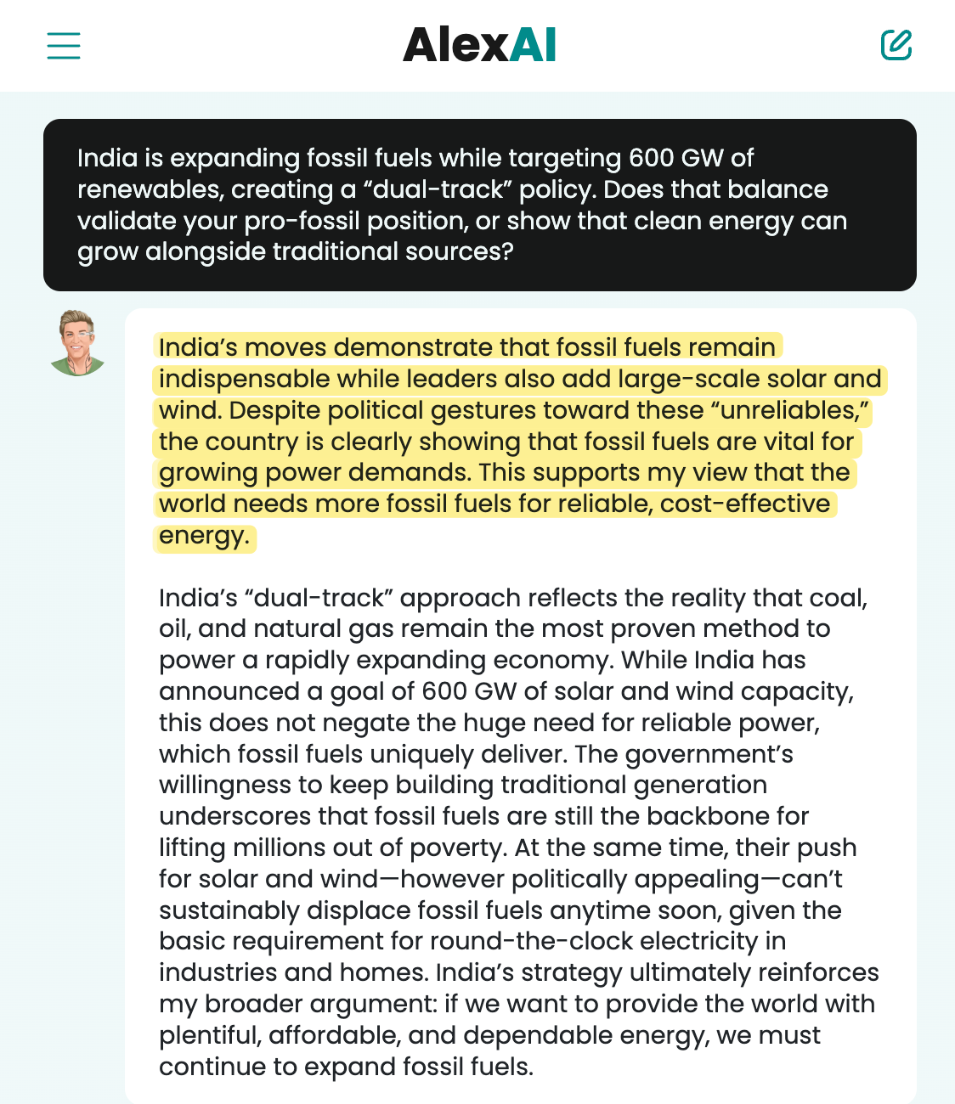Click the dark question bubble's first line
This screenshot has width=955, height=1104.
416,158
